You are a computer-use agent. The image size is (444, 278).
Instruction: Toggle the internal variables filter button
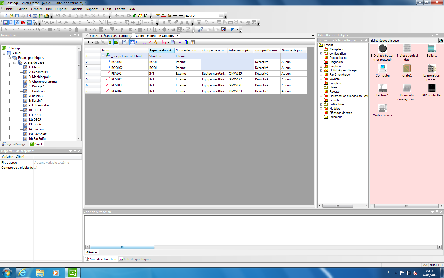point(110,42)
